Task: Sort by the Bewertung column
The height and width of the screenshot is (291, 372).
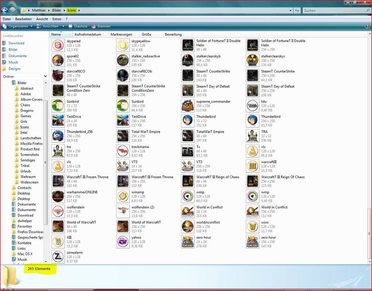Action: (x=178, y=34)
